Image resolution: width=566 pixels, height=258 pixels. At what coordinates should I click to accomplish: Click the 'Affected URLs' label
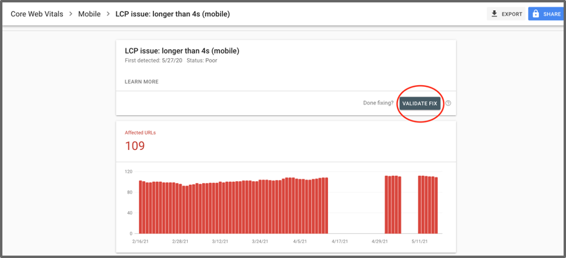[140, 133]
